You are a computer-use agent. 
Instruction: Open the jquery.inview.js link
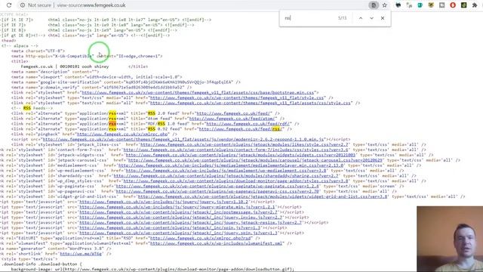tap(181, 218)
